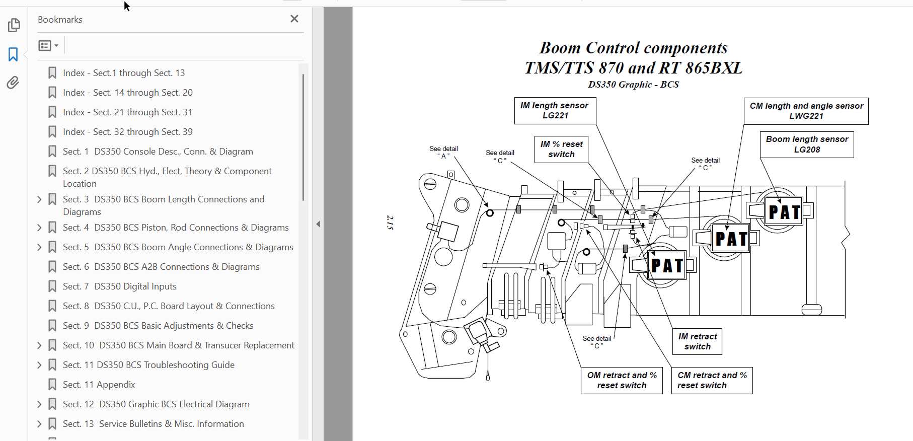The width and height of the screenshot is (913, 441).
Task: Open the bookmark options dropdown menu
Action: coord(48,46)
